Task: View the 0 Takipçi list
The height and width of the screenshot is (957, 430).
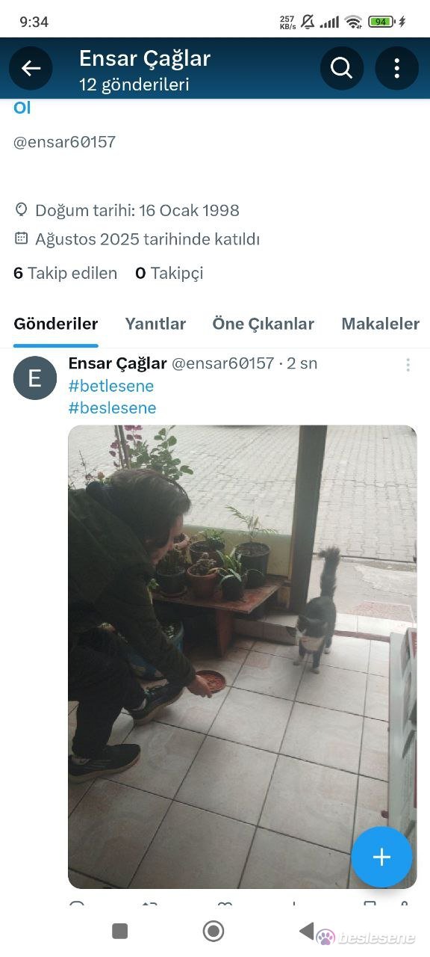Action: 169,273
